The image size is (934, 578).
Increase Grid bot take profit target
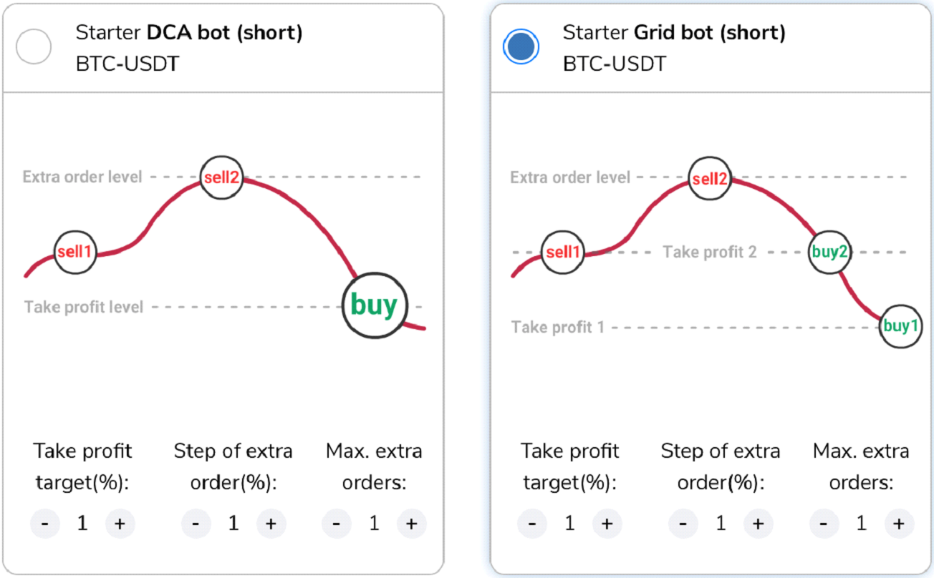(x=607, y=524)
